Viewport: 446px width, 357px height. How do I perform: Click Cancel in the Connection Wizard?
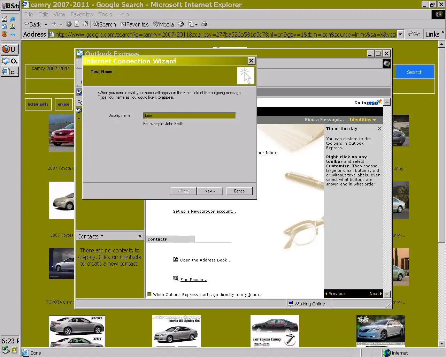coord(239,191)
